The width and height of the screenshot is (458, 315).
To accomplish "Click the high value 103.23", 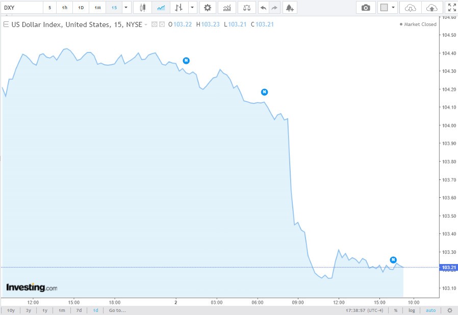I will [x=210, y=24].
